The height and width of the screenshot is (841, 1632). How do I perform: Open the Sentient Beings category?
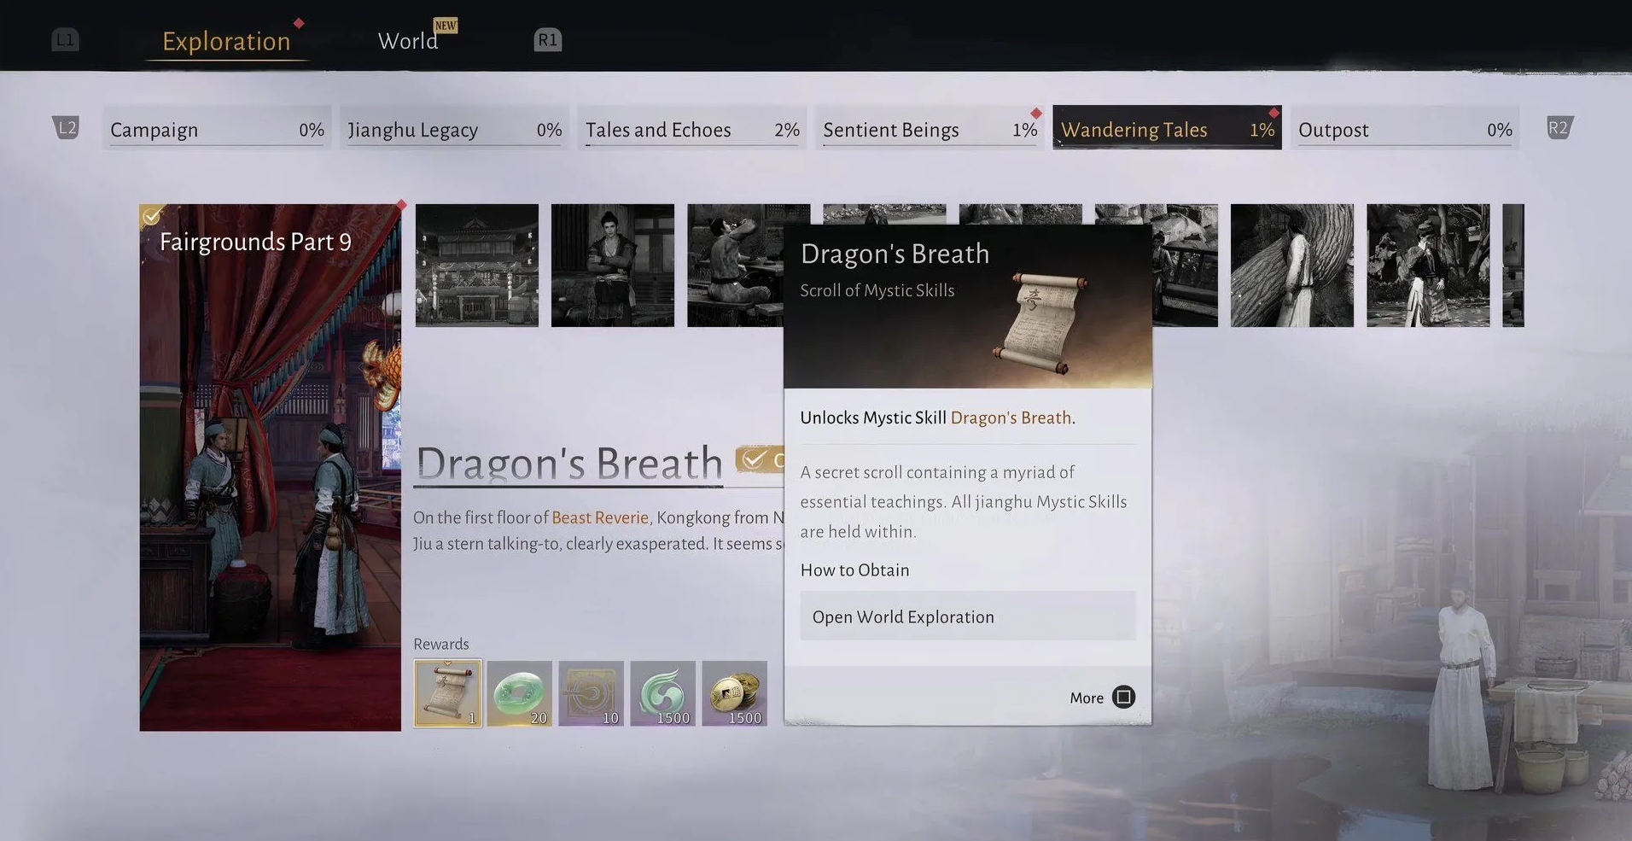(929, 129)
